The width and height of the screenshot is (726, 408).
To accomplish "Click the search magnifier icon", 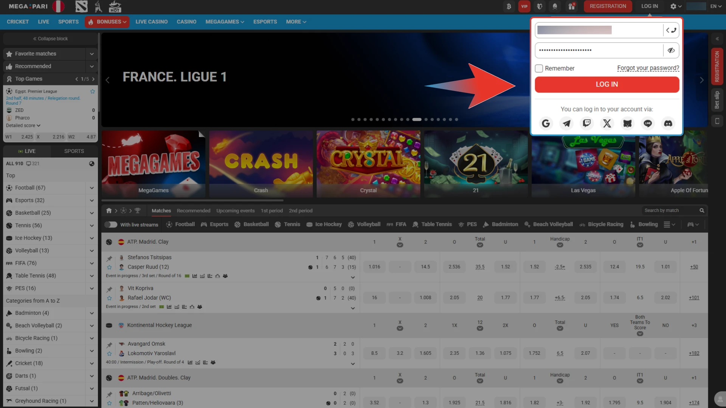I will (702, 211).
